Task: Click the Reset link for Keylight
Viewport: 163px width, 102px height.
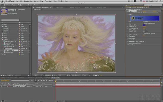Action: (x=144, y=11)
